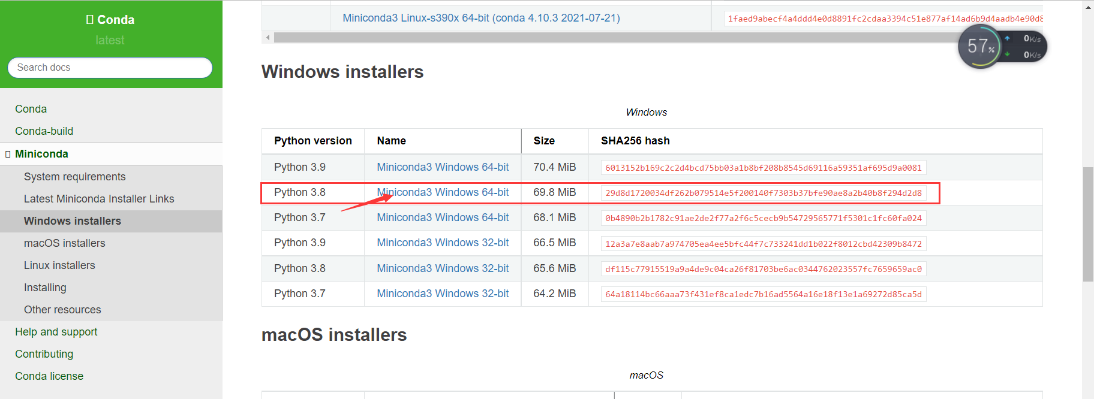The width and height of the screenshot is (1094, 399).
Task: Open the Conda-build sidebar link
Action: coord(44,131)
